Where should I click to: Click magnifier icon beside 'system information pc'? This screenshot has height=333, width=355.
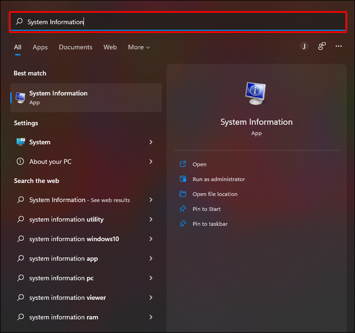click(x=21, y=278)
